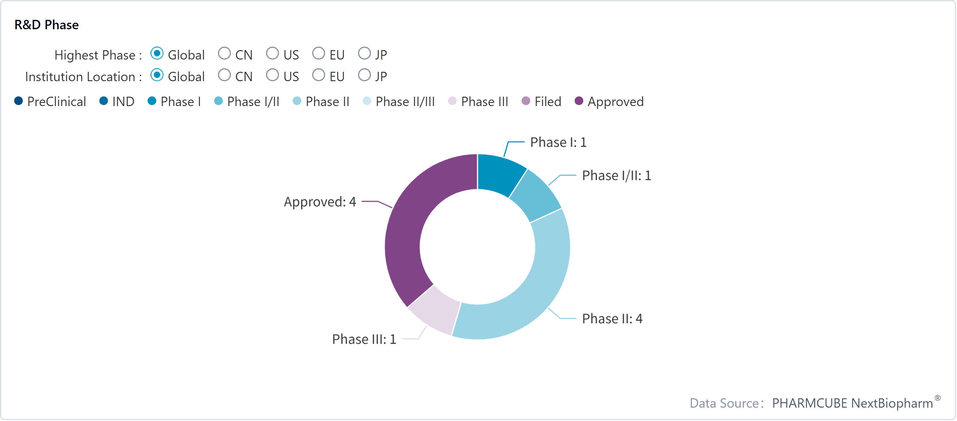Hide Phase II series via legend dot
The width and height of the screenshot is (957, 421).
[297, 101]
